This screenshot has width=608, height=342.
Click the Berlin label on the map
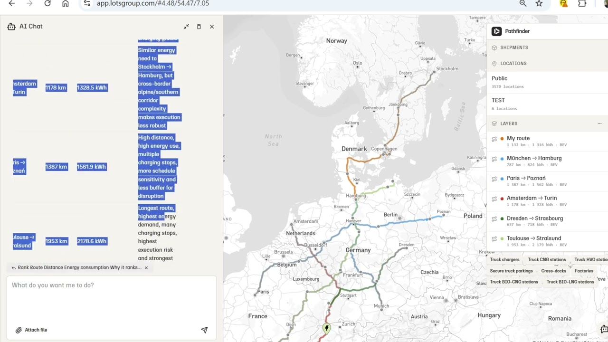(x=390, y=215)
